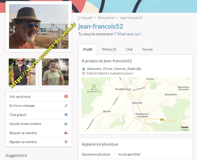Switch to the Photos (3) tab
This screenshot has height=160, width=197.
(109, 49)
